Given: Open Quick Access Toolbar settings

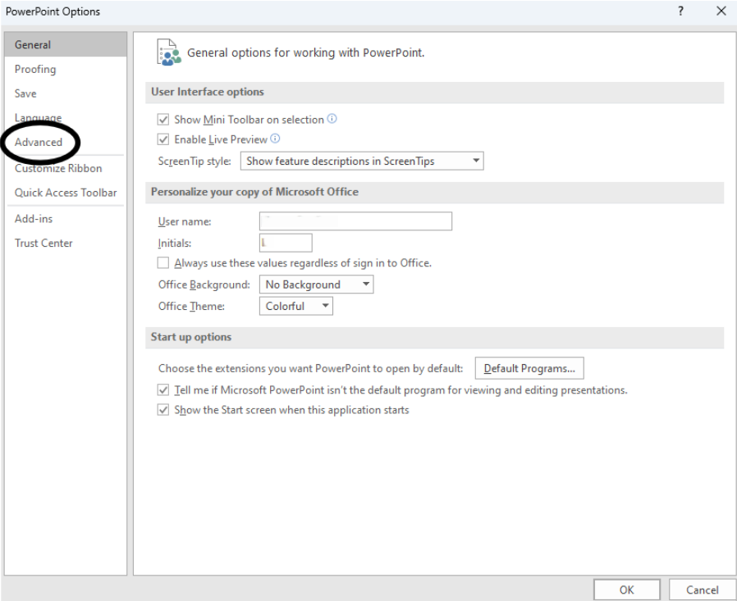Looking at the screenshot, I should tap(66, 193).
